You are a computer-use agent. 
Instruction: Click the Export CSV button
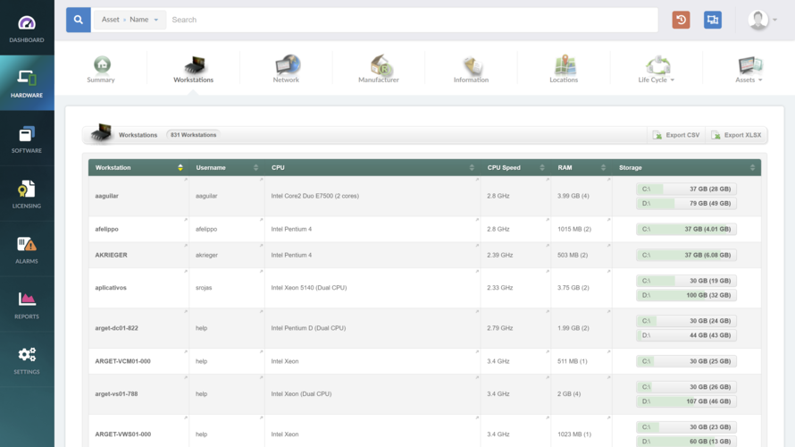[x=676, y=135]
